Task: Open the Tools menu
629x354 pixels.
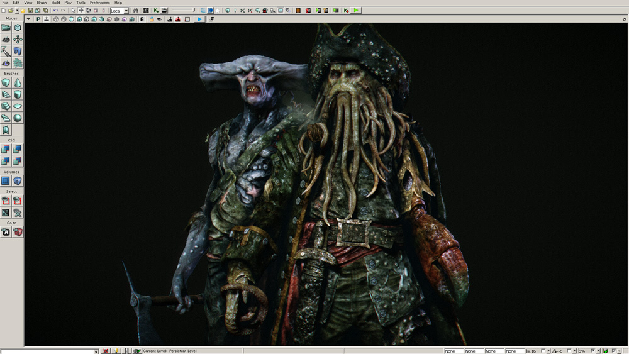Action: click(x=81, y=3)
